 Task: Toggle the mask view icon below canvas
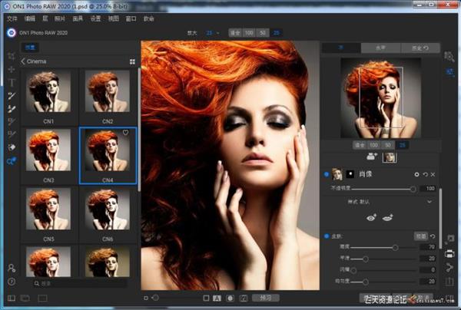230,297
